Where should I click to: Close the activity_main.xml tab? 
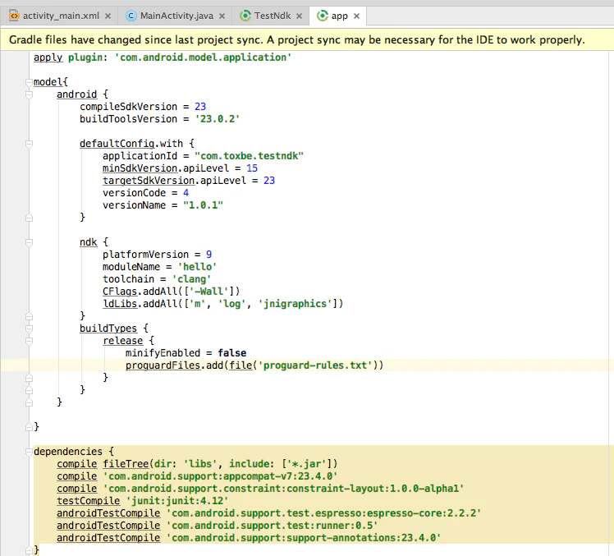pos(108,16)
